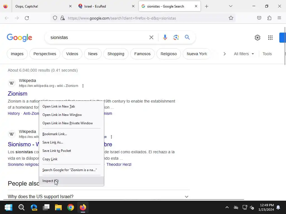This screenshot has height=214, width=286.
Task: Select the Nueva York filter chip
Action: (197, 54)
